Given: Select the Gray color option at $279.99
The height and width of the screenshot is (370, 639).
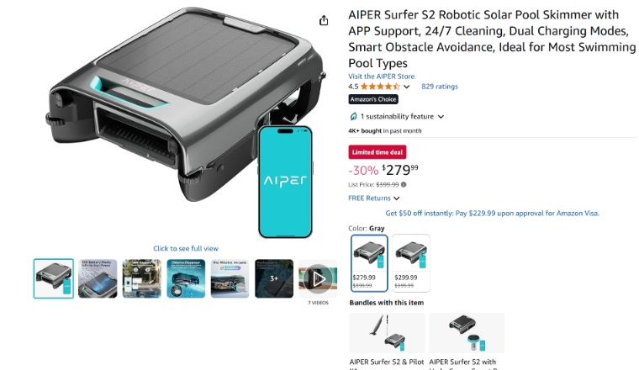Looking at the screenshot, I should pyautogui.click(x=369, y=263).
